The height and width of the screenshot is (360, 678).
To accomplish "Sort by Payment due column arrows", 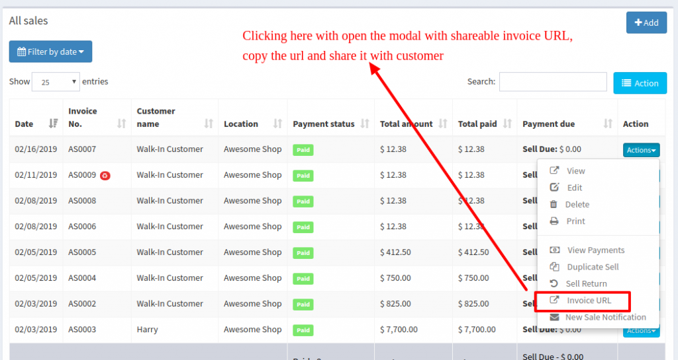I will click(x=608, y=124).
